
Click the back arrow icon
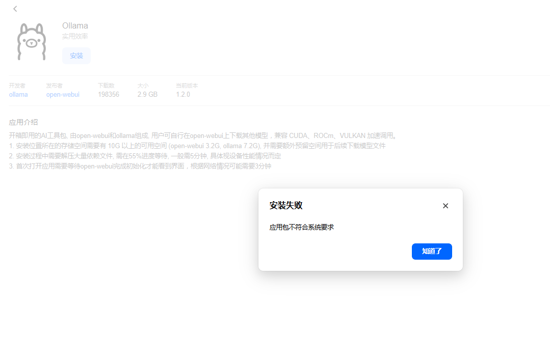click(x=15, y=9)
